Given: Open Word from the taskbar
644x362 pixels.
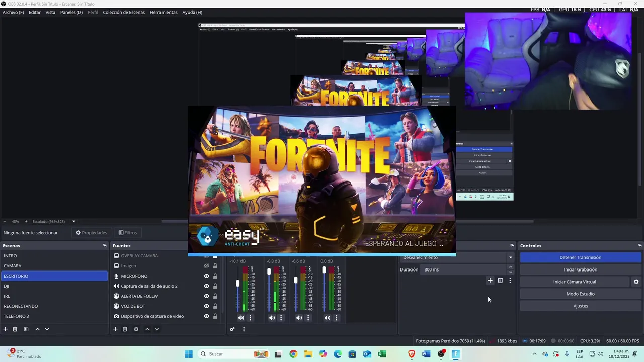Looking at the screenshot, I should click(x=426, y=354).
